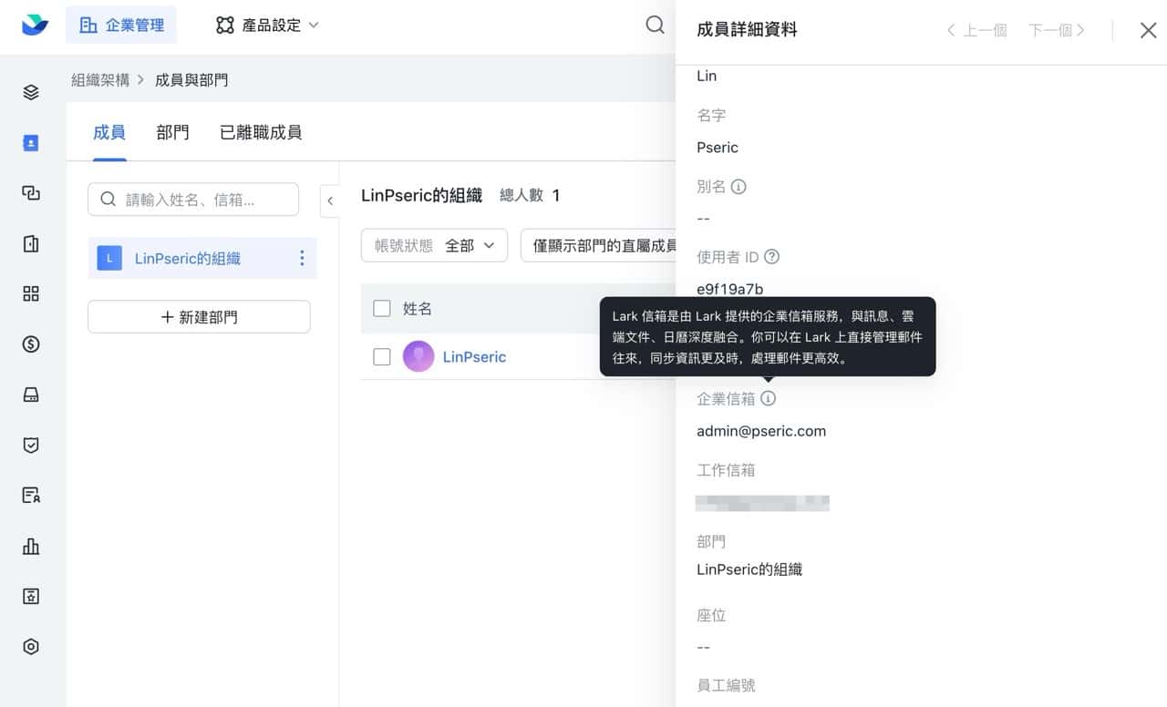Screen dimensions: 1167x707
Task: Open the contacts icon in left sidebar
Action: click(31, 143)
